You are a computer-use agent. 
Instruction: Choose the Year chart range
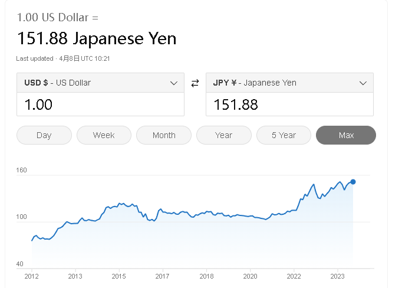coord(223,135)
